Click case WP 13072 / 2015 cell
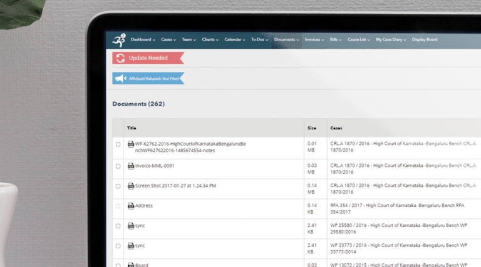The height and width of the screenshot is (267, 481). (399, 265)
